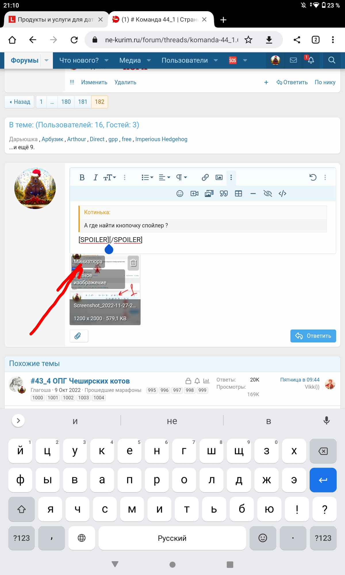This screenshot has width=345, height=575.
Task: Expand the SOS dropdown arrow
Action: [x=245, y=60]
